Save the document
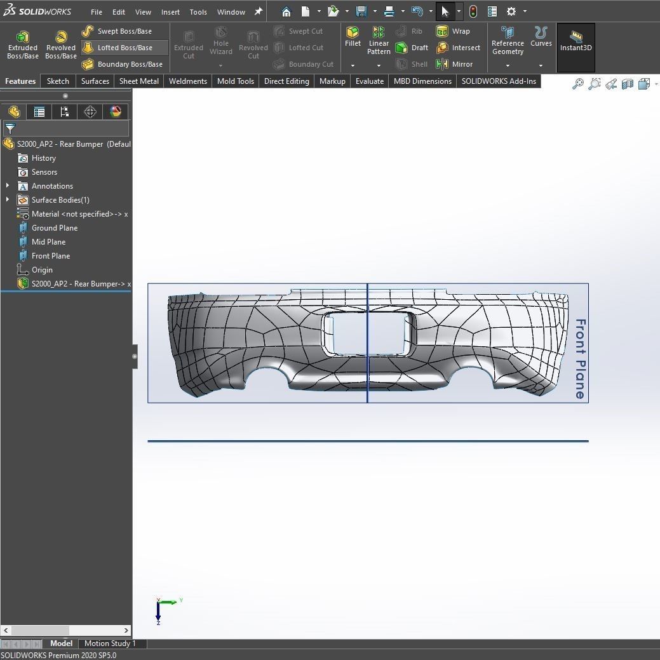 361,12
